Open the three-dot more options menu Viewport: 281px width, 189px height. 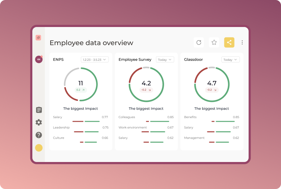[x=242, y=43]
